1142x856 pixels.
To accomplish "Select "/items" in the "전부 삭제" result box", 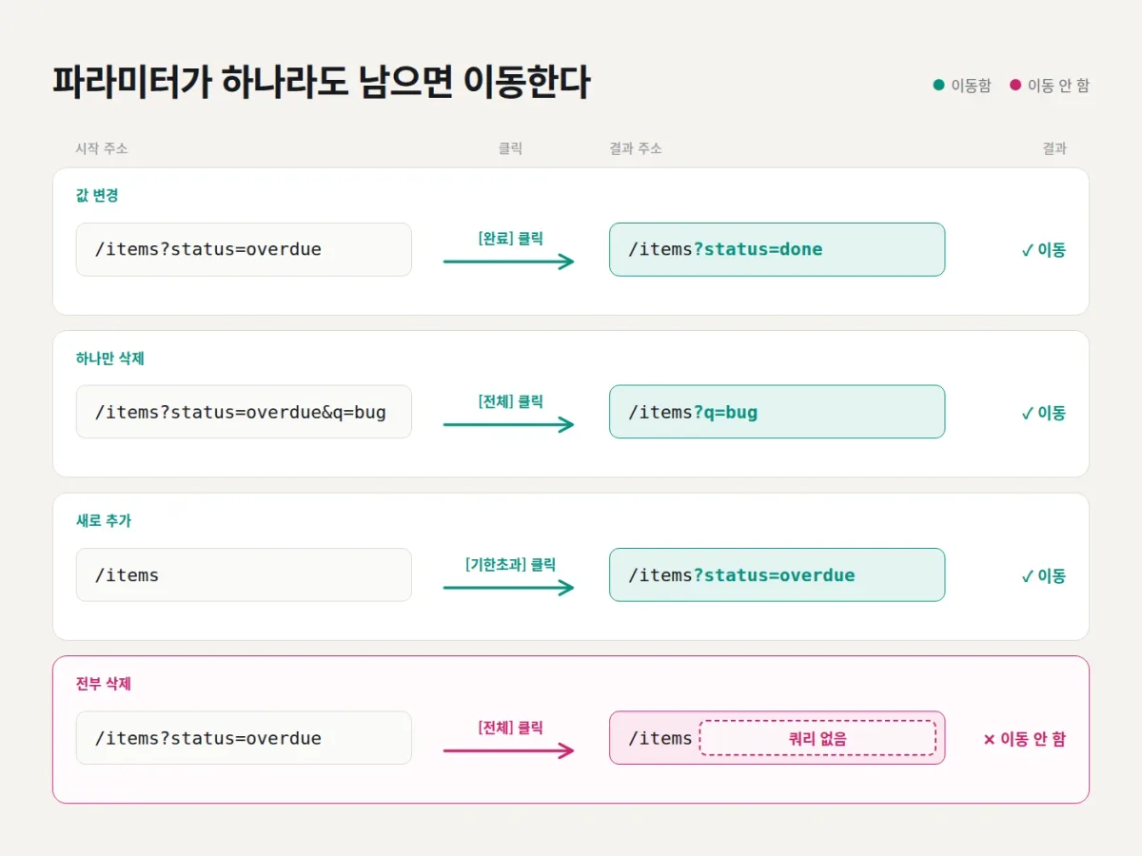I will tap(660, 738).
